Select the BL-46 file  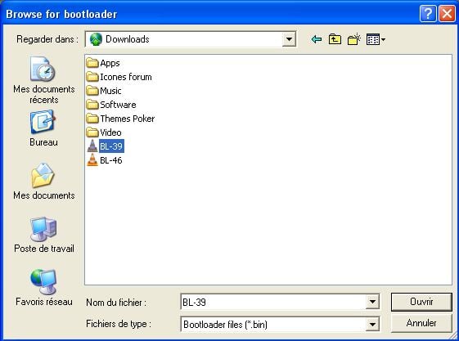(x=105, y=160)
